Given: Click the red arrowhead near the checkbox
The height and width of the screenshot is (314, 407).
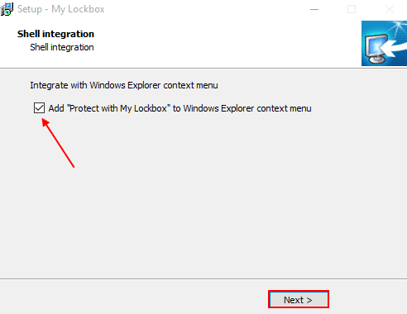Looking at the screenshot, I should 45,122.
